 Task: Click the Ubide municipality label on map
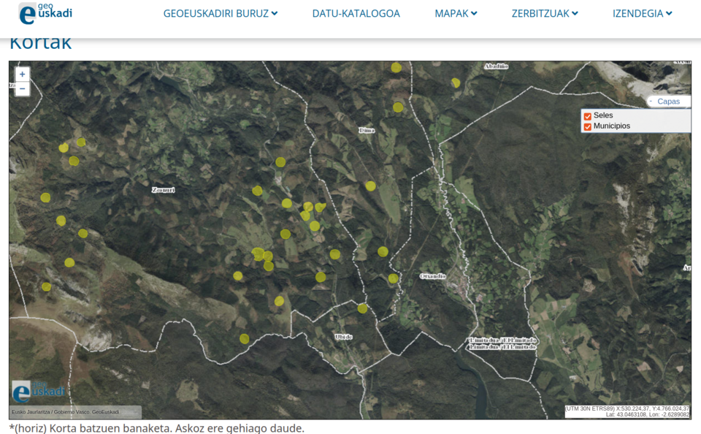click(x=343, y=337)
